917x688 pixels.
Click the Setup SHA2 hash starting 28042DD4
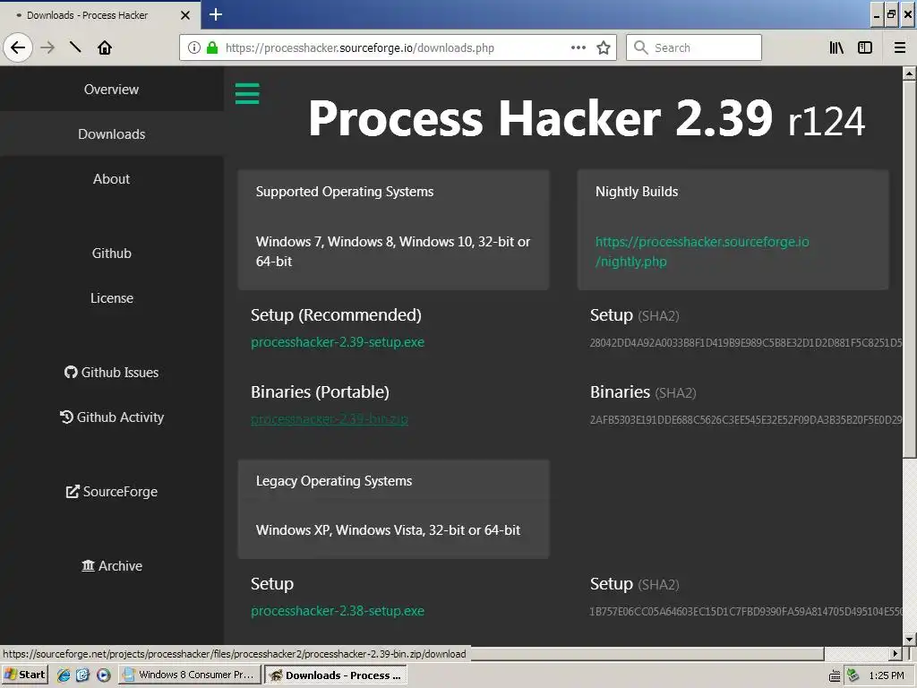tap(746, 343)
